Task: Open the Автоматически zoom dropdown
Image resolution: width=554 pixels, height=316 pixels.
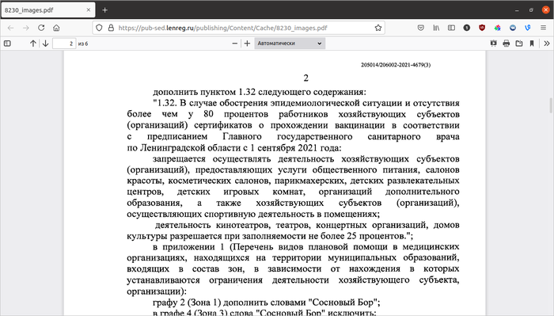Action: 290,44
